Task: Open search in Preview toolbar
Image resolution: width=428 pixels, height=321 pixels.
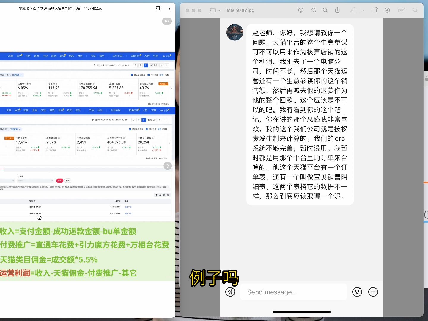Action: (x=415, y=10)
